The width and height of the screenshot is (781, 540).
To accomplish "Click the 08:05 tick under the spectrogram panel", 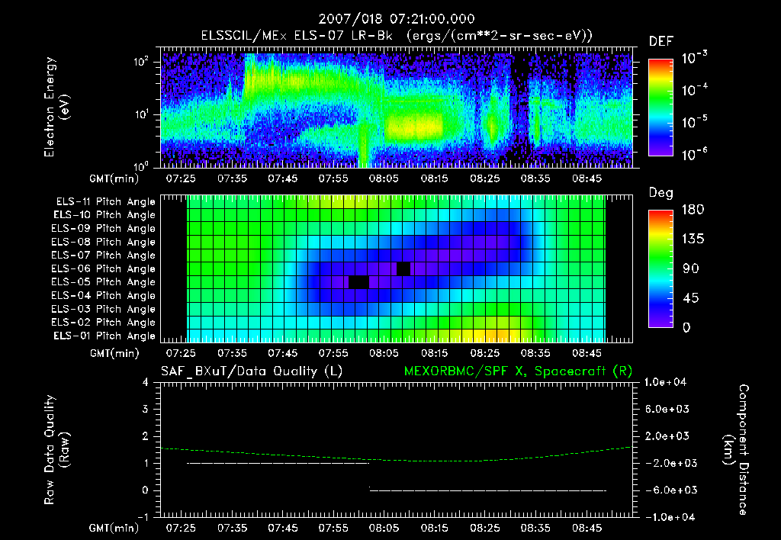I will (384, 178).
